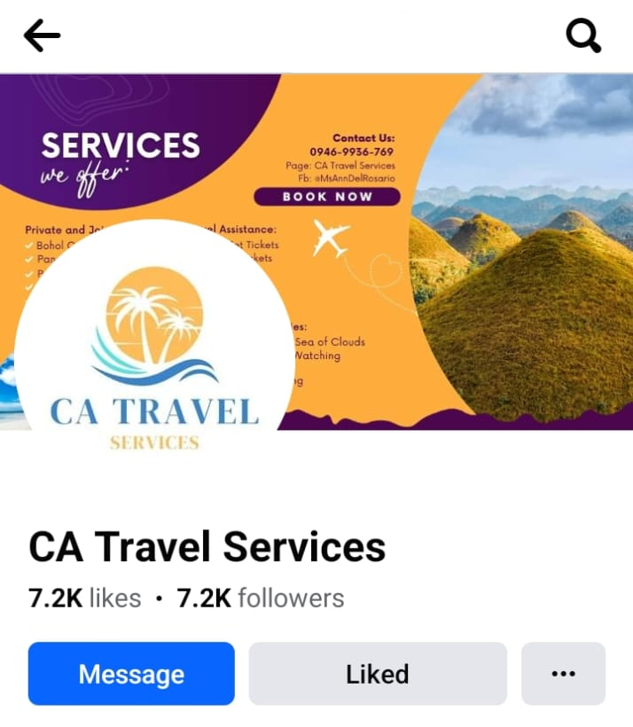
Task: Toggle the Liked button
Action: click(378, 673)
